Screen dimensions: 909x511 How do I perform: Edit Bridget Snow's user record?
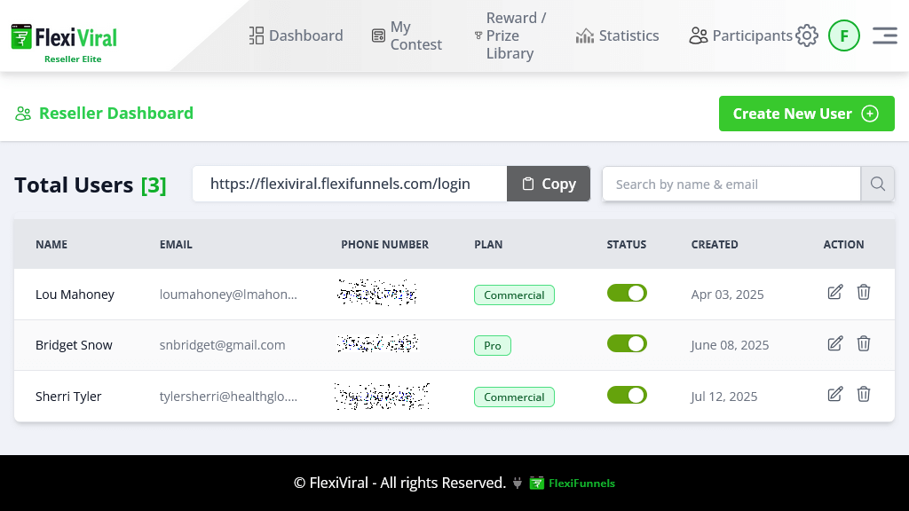point(834,343)
